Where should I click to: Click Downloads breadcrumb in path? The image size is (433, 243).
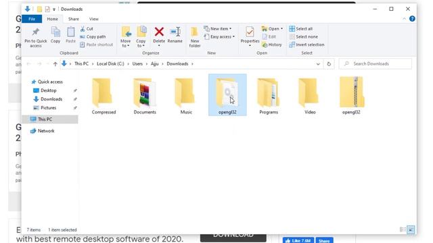coord(177,63)
